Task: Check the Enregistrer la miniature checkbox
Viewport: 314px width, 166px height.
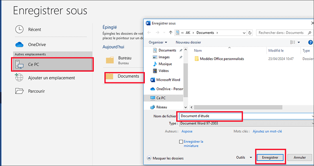Action: click(x=181, y=141)
